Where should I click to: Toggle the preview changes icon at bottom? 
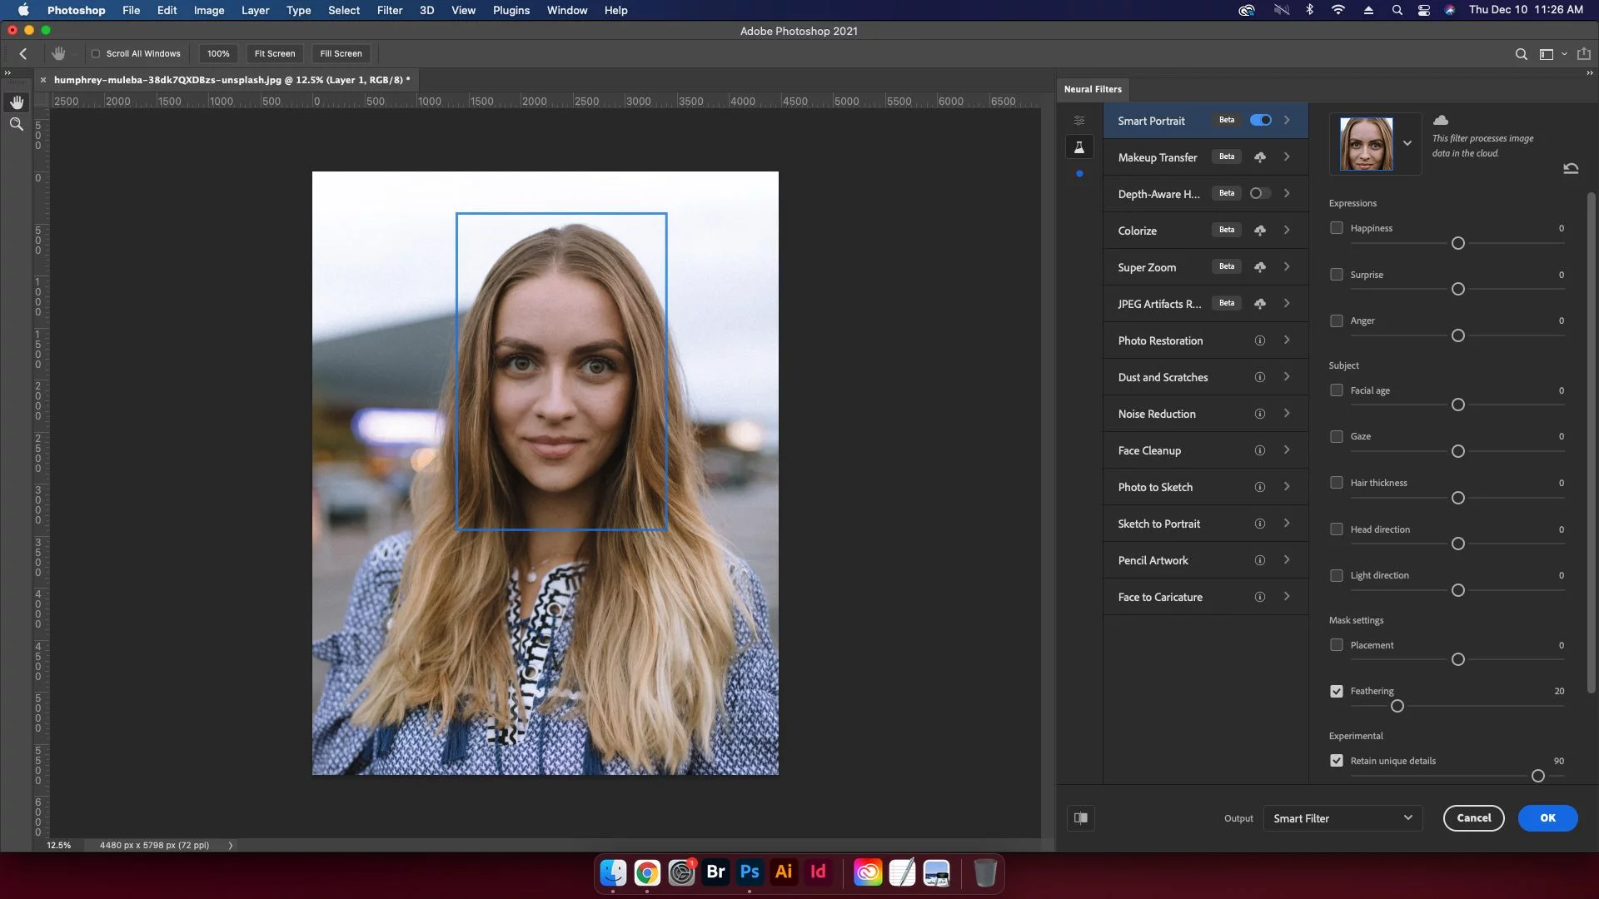point(1081,818)
